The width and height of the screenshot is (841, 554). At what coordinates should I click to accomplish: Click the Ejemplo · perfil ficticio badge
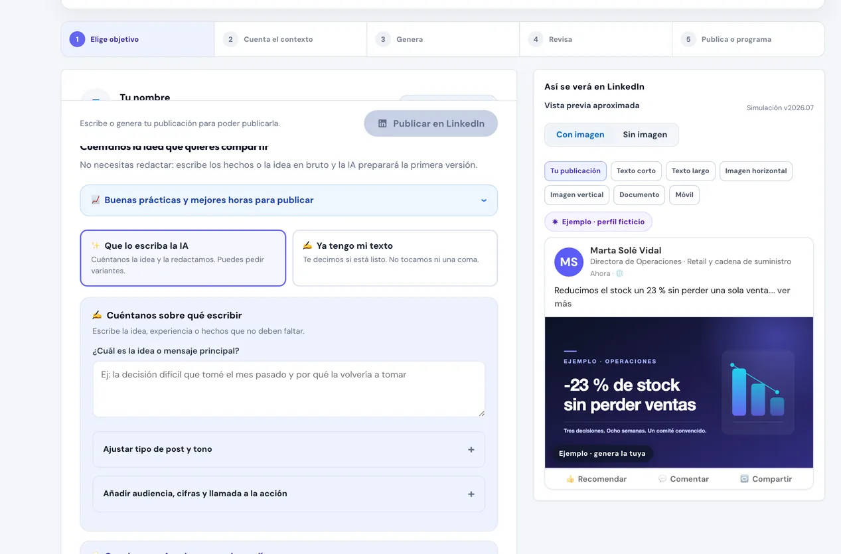click(599, 222)
